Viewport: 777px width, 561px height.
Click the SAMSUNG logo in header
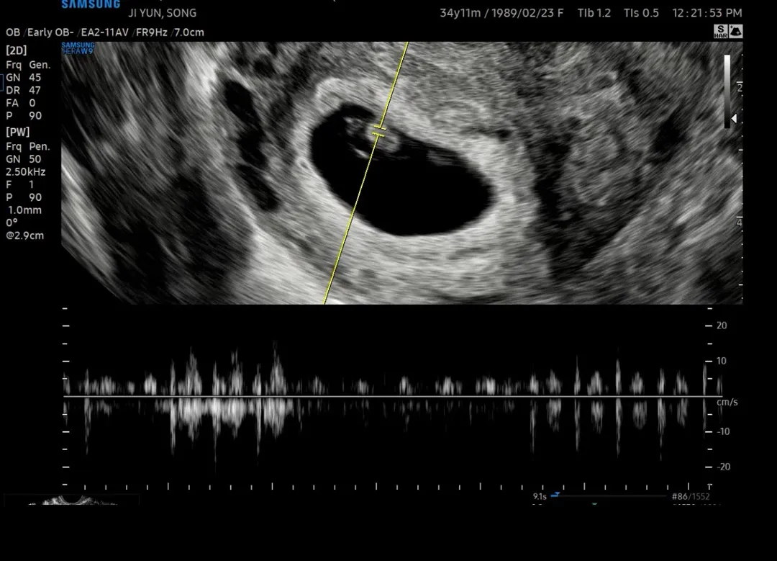click(x=91, y=4)
